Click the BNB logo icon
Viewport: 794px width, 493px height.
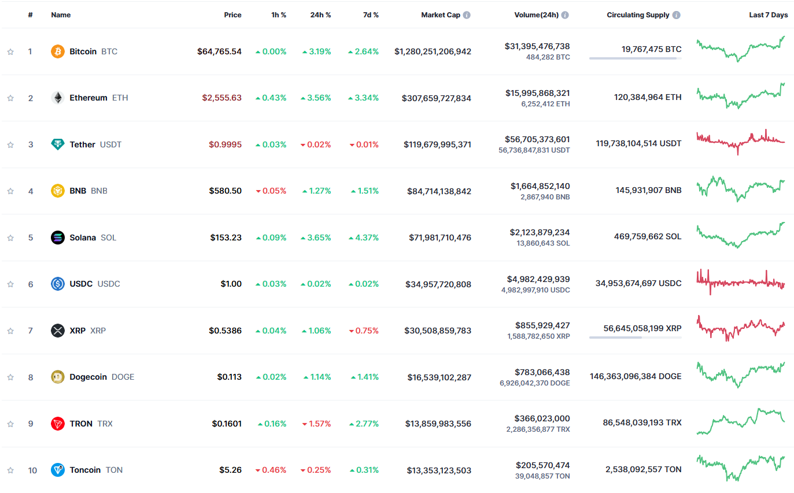58,191
